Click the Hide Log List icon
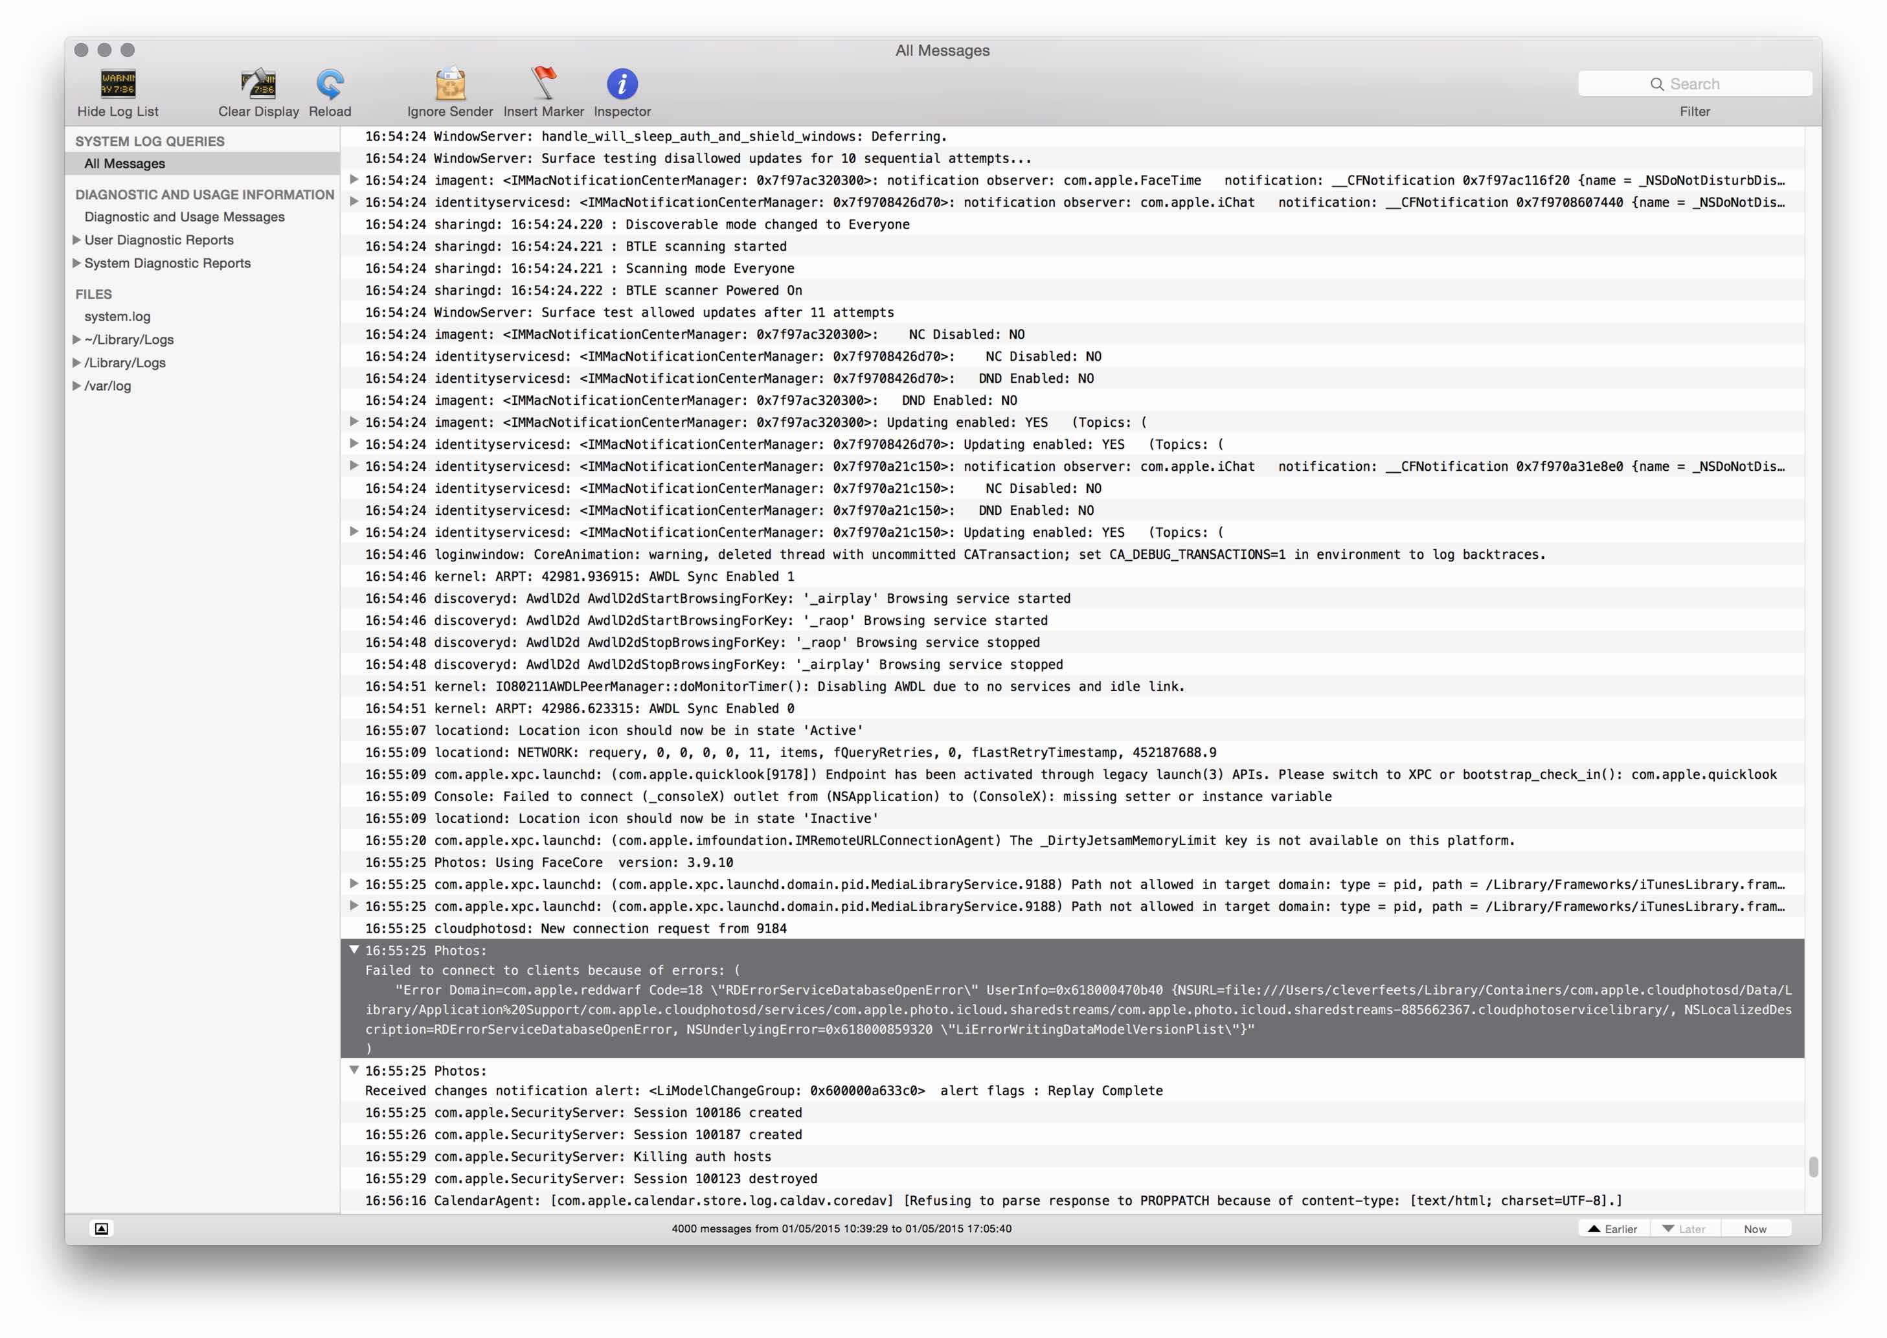Viewport: 1887px width, 1338px height. coord(118,84)
